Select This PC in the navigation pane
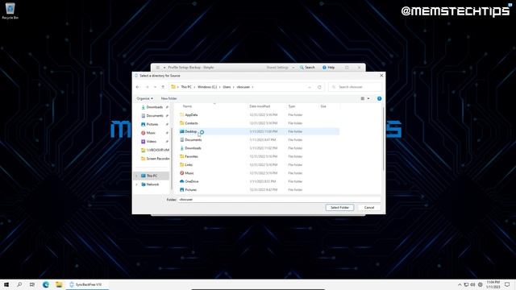 [152, 176]
